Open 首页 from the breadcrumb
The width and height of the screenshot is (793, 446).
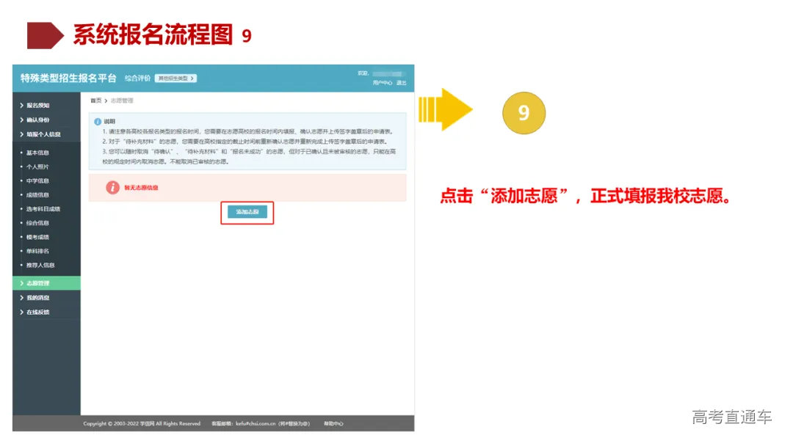coord(96,100)
